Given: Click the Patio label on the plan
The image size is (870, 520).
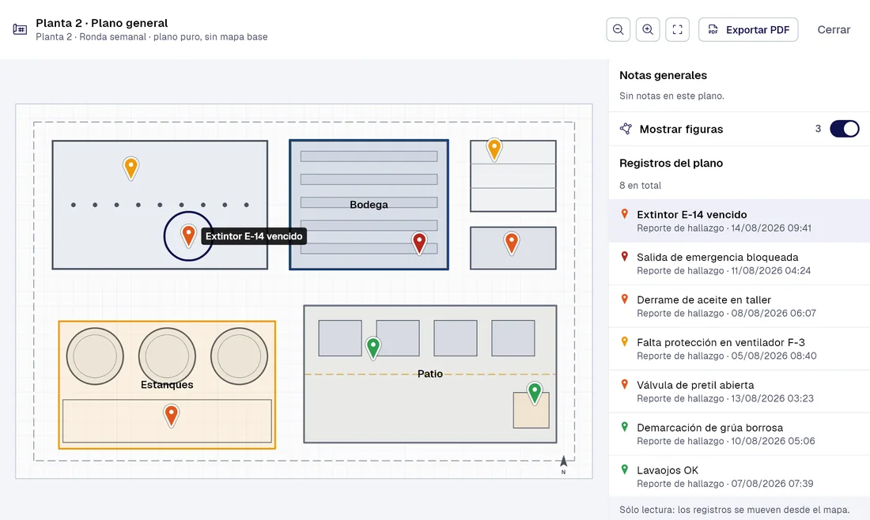Looking at the screenshot, I should click(x=430, y=374).
